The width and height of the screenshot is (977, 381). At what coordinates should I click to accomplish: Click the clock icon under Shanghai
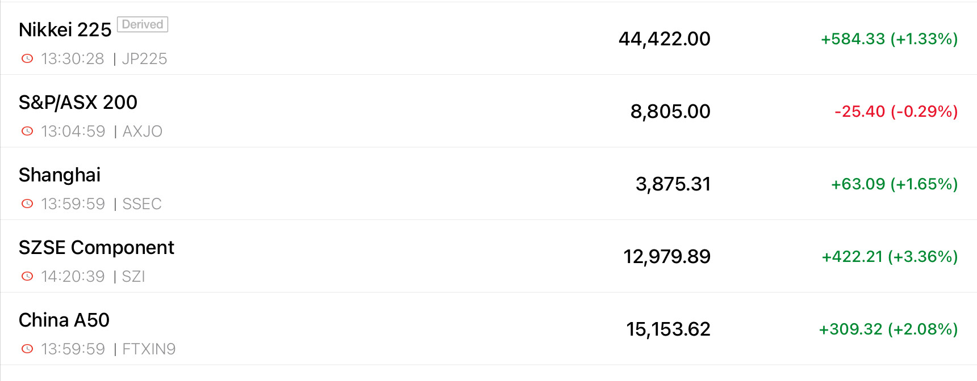27,204
